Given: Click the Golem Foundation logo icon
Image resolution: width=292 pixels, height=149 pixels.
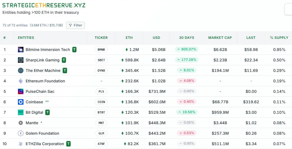Looking at the screenshot, I should [21, 133].
